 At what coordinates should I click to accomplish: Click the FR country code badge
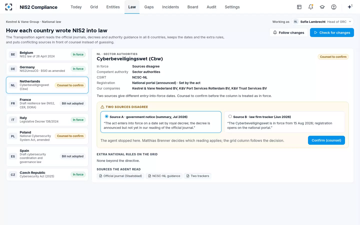click(x=13, y=103)
